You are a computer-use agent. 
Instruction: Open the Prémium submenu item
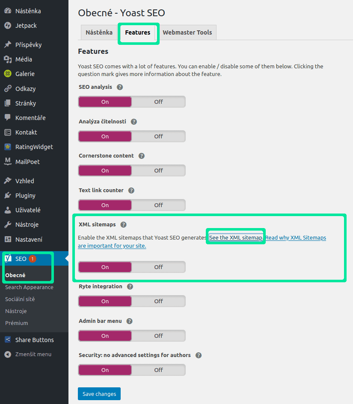tap(17, 323)
